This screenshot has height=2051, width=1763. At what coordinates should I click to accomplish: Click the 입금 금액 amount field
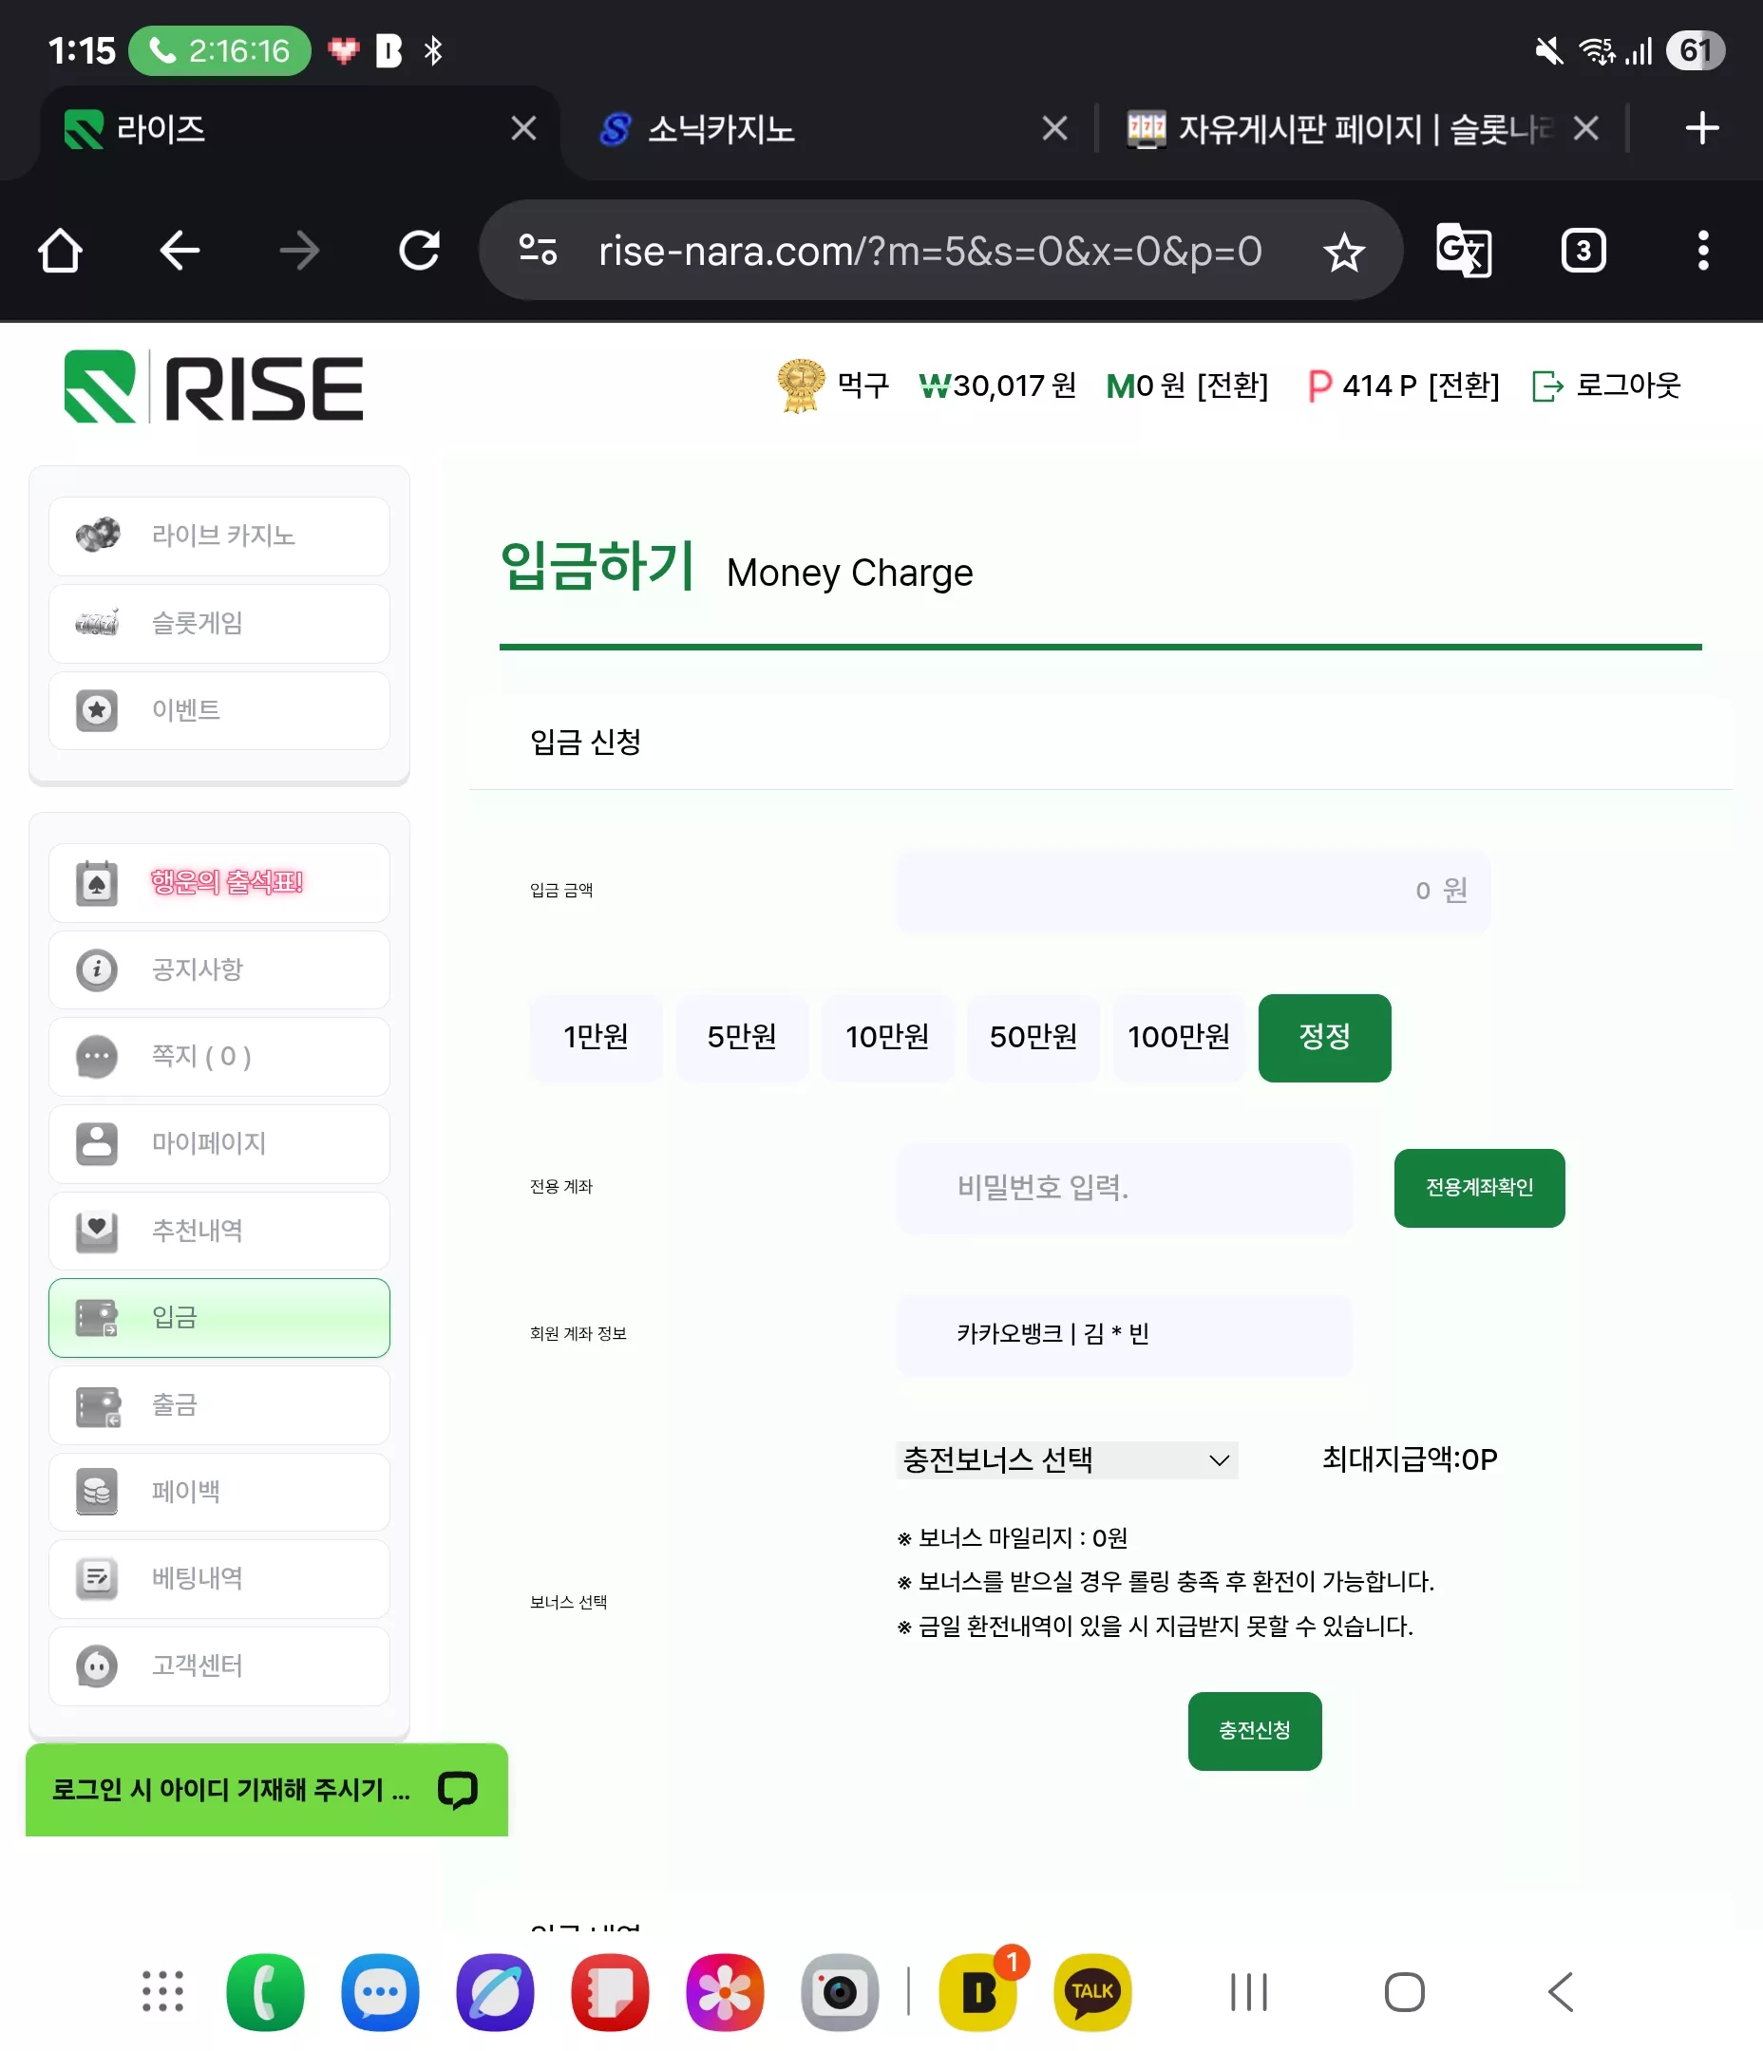click(x=1192, y=890)
